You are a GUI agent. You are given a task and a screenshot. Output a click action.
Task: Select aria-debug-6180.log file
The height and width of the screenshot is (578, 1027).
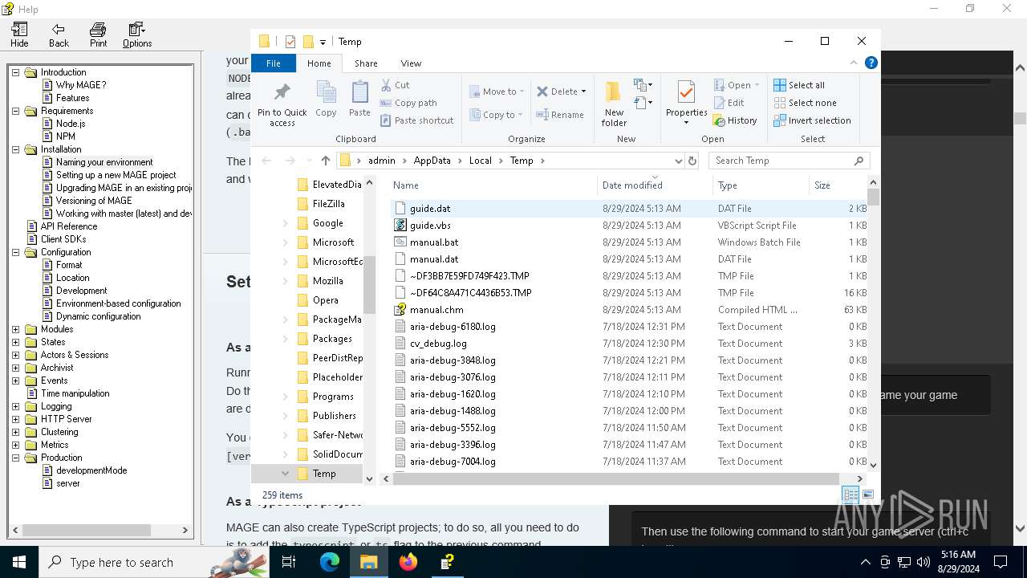coord(453,327)
